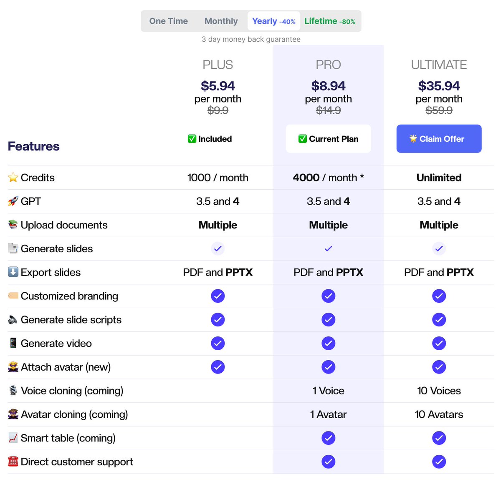Click the ULTIMATE checkmark for Generate slide scripts
This screenshot has width=501, height=484.
pos(439,320)
